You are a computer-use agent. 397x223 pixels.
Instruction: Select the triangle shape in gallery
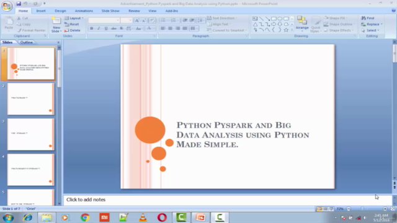pos(255,24)
